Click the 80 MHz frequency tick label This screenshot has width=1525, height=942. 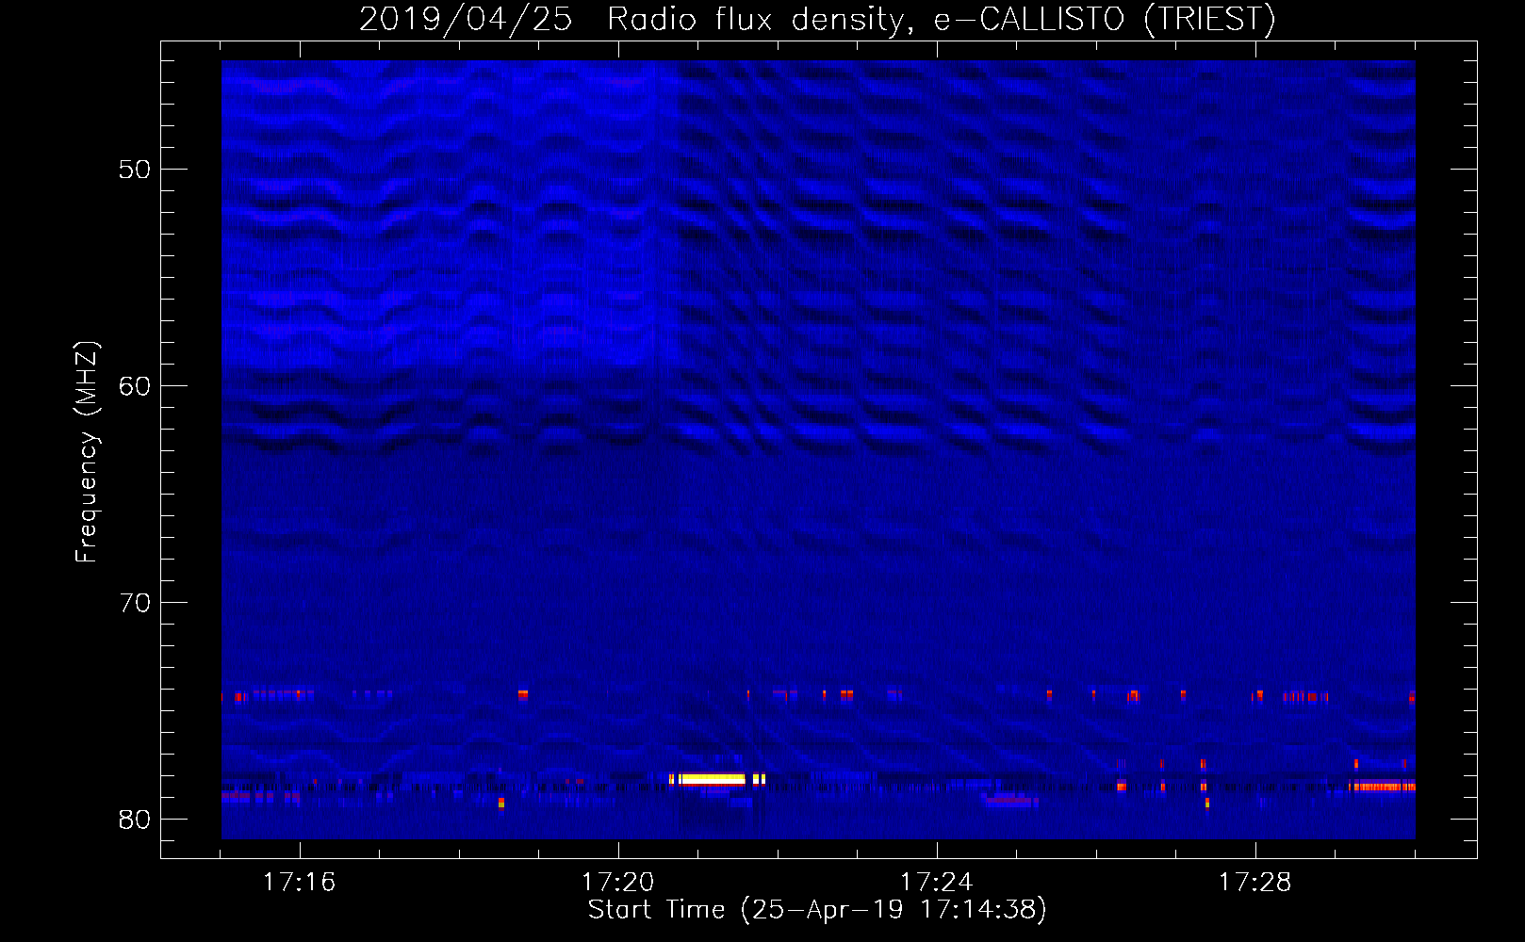(x=135, y=820)
